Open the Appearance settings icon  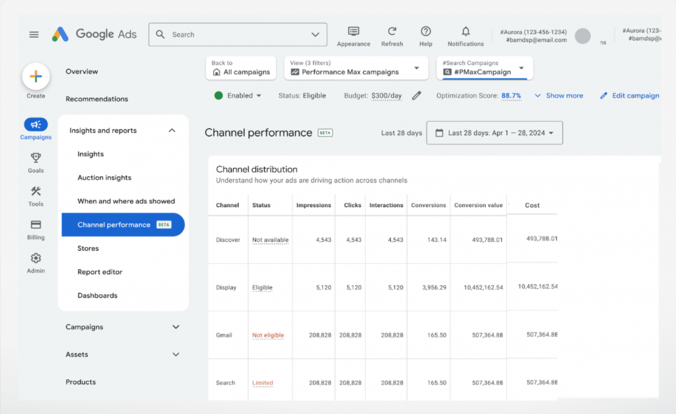pyautogui.click(x=354, y=32)
